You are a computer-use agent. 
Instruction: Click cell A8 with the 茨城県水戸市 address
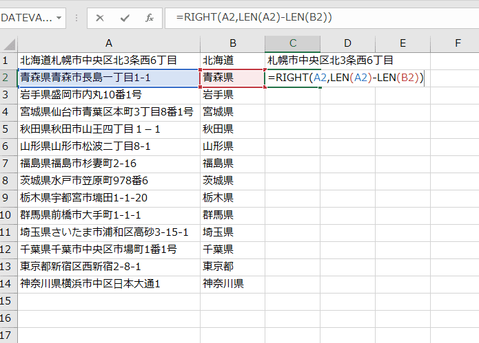pyautogui.click(x=108, y=180)
